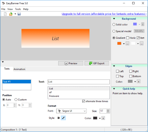Open the text color dropdown arrow
This screenshot has height=132, width=148.
coord(100,118)
